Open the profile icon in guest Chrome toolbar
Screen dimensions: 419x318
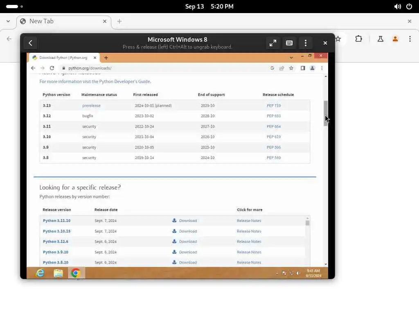(x=312, y=68)
